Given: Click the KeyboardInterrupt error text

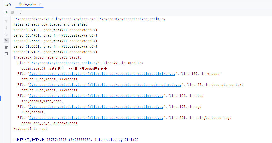Looking at the screenshot, I should 30,129.
